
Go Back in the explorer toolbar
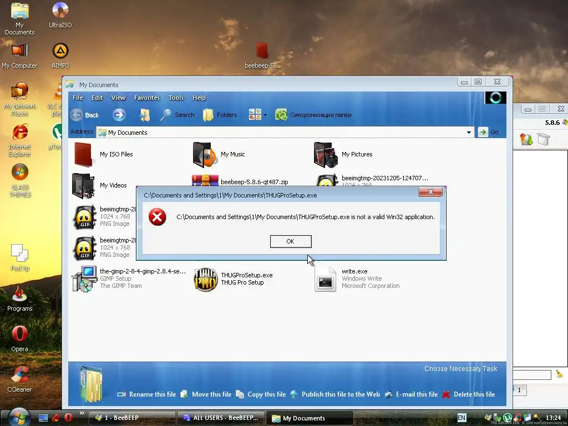84,115
